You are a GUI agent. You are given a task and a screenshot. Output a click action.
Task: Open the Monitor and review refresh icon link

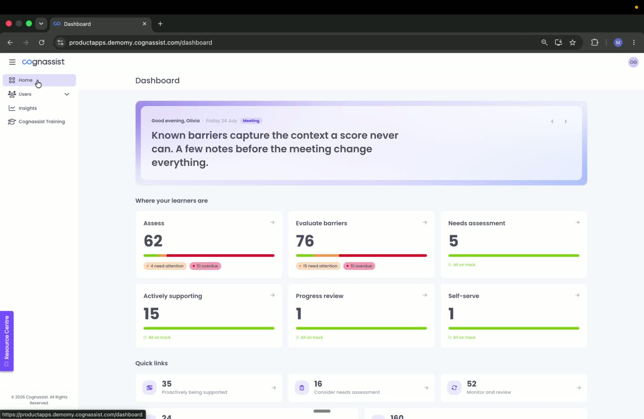[454, 388]
